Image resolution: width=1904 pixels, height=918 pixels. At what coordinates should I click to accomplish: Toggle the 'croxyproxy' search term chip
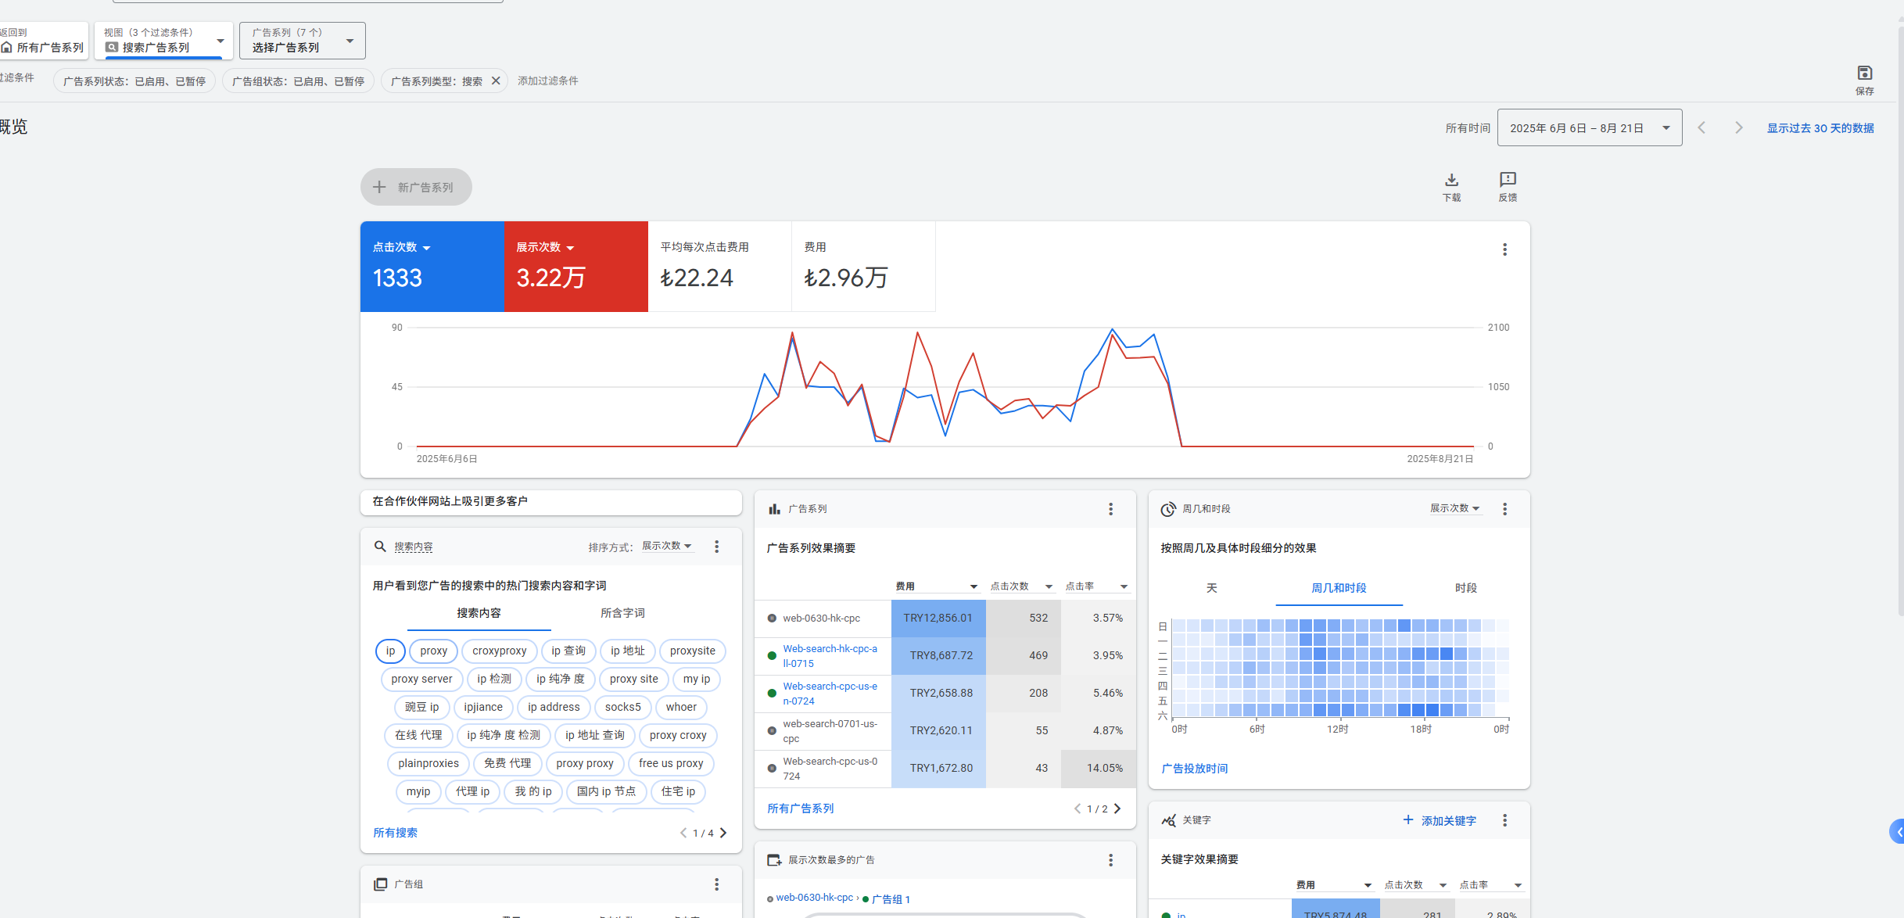(x=499, y=651)
